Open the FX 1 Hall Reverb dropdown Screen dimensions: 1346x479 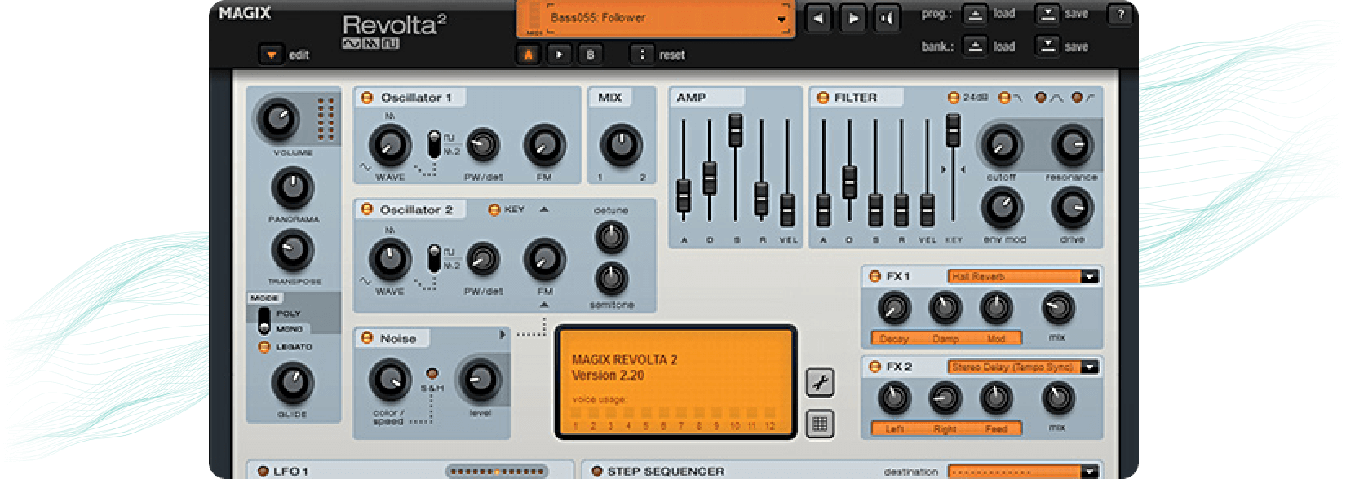(x=1089, y=277)
